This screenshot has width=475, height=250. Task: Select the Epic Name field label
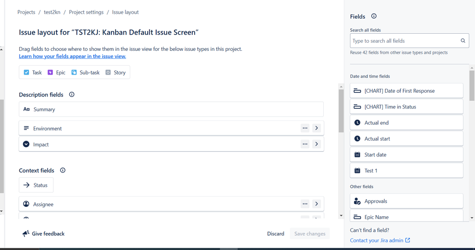pyautogui.click(x=377, y=217)
